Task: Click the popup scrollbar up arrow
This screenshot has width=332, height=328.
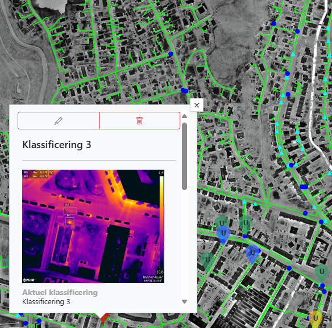Action: click(x=184, y=116)
